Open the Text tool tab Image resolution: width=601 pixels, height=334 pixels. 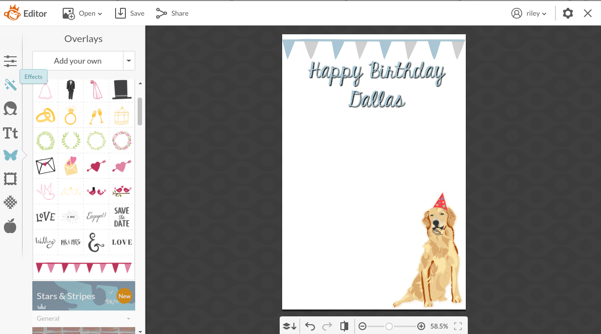10,133
